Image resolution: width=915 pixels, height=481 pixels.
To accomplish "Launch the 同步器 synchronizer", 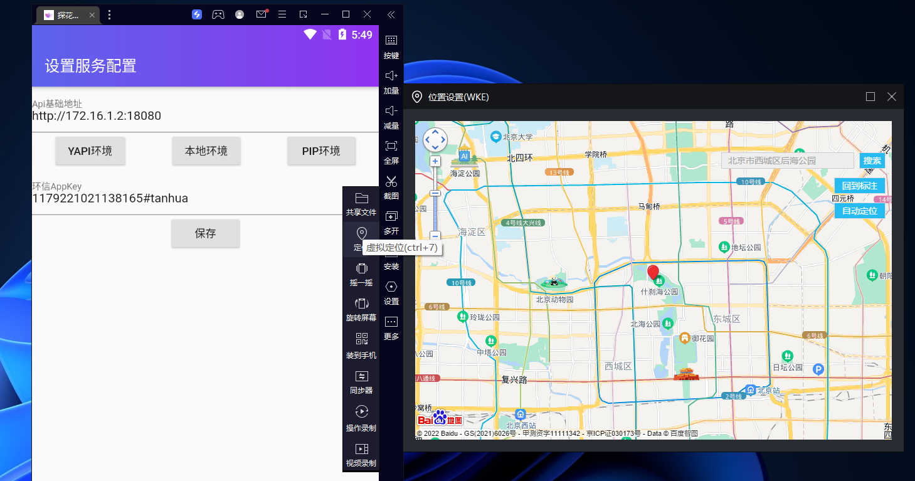I will click(361, 381).
